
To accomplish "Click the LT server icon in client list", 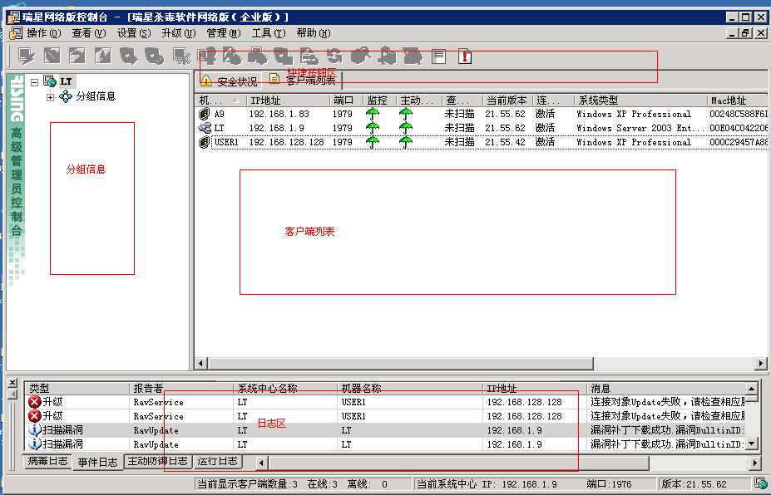I will tap(204, 128).
